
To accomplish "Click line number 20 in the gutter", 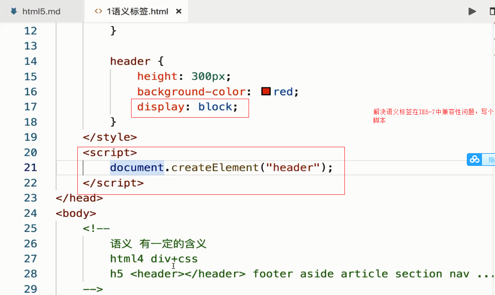I will [x=30, y=152].
